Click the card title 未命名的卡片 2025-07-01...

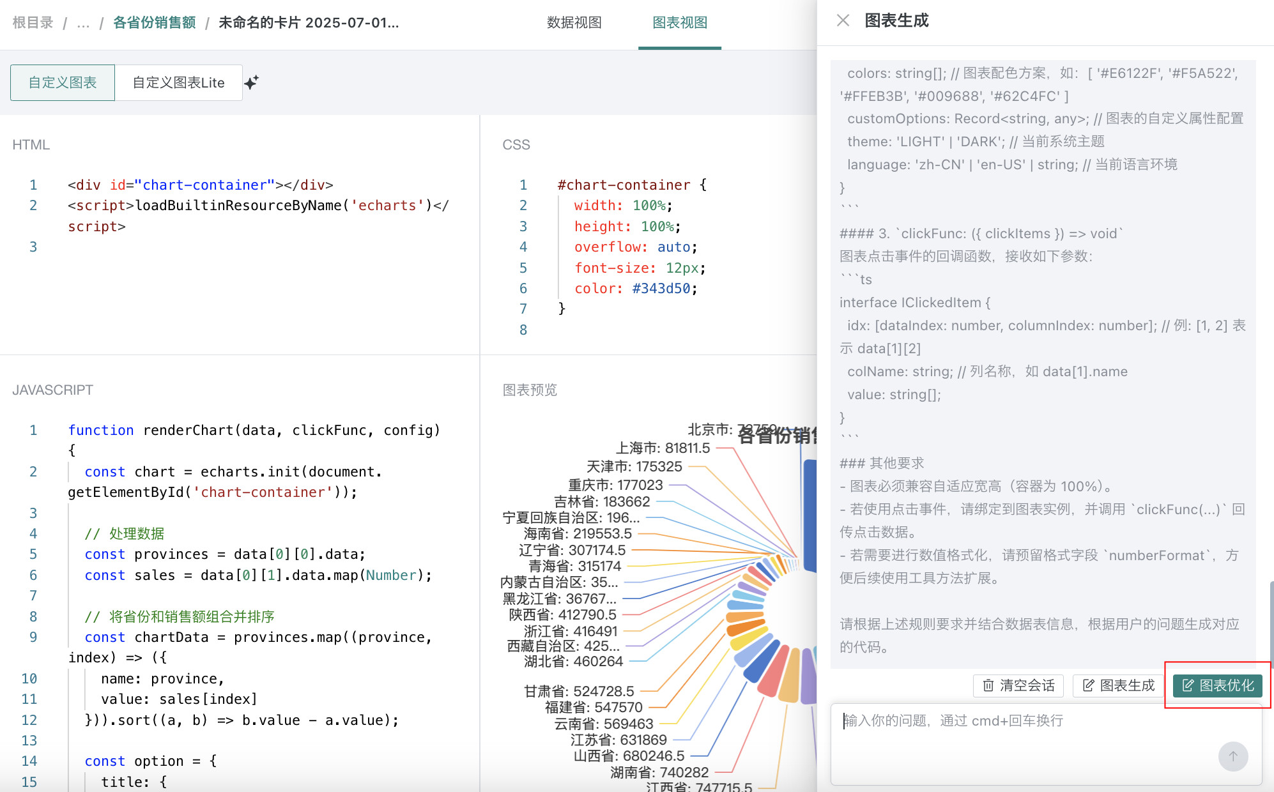pos(309,22)
